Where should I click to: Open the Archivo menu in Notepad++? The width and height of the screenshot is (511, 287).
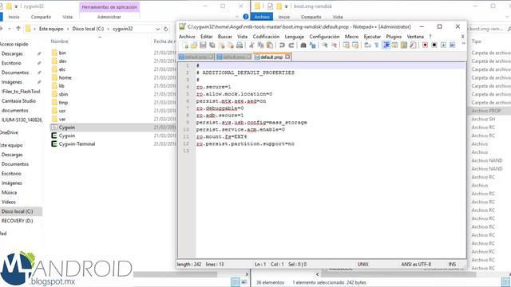click(187, 37)
